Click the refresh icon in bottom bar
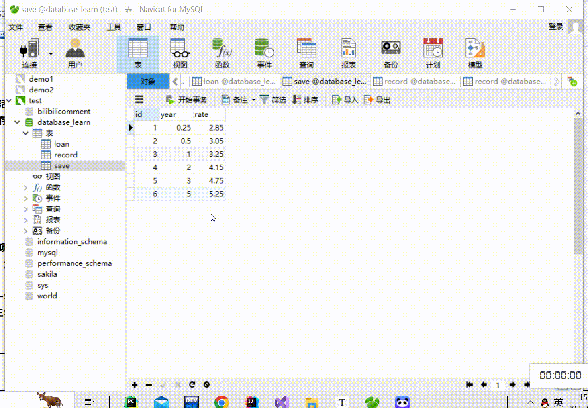Viewport: 588px width, 408px height. pyautogui.click(x=192, y=385)
